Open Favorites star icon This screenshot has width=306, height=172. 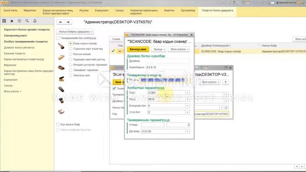tap(11, 21)
